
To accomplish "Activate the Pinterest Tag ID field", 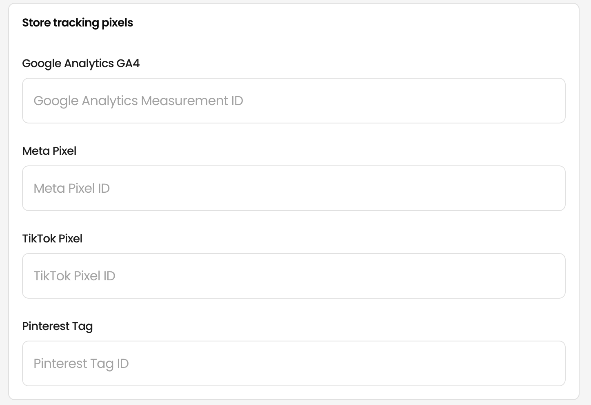I will (x=293, y=363).
